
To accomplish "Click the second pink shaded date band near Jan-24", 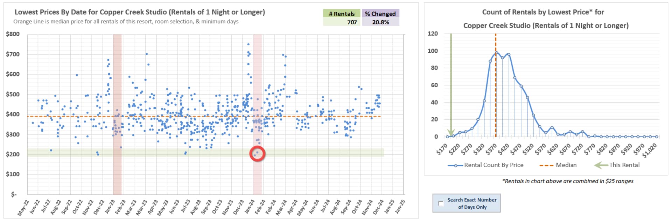I will coord(257,87).
